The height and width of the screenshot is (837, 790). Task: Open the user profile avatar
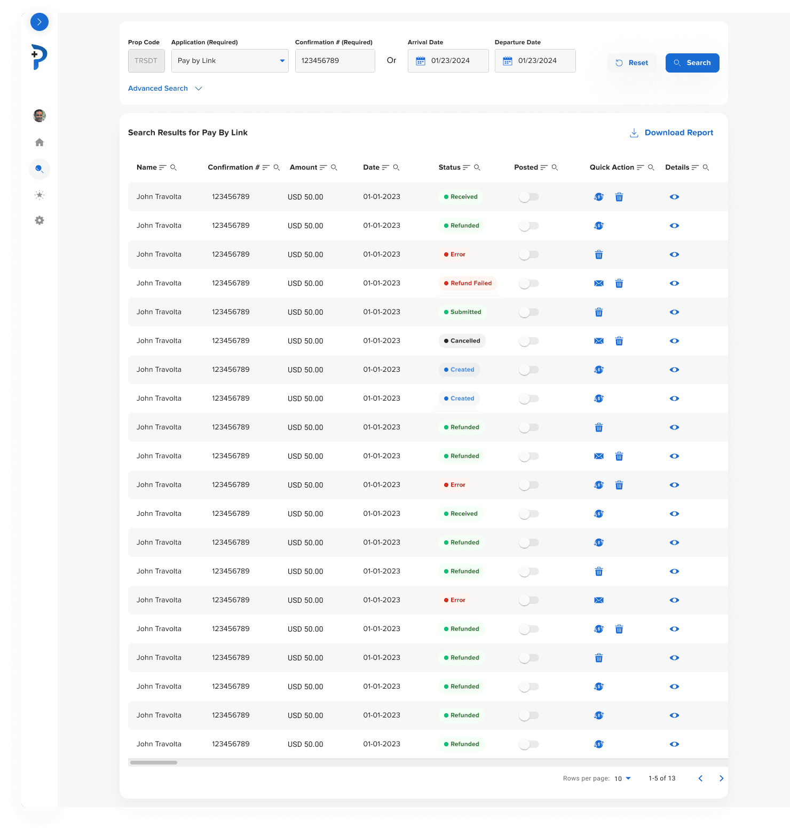39,115
